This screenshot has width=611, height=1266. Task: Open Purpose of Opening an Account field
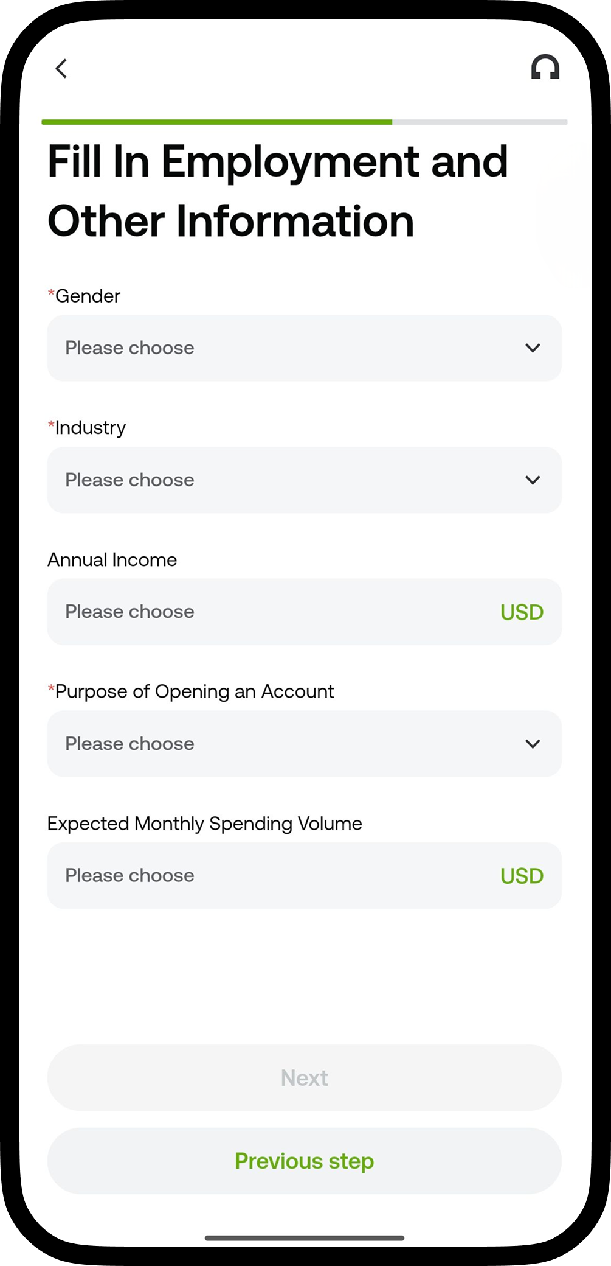click(305, 744)
